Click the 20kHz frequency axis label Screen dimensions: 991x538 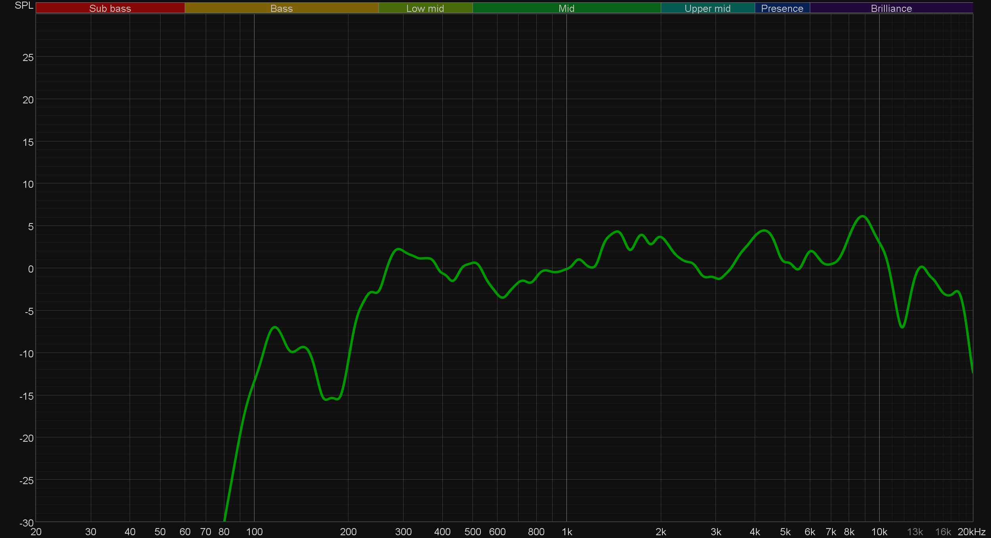click(x=971, y=532)
